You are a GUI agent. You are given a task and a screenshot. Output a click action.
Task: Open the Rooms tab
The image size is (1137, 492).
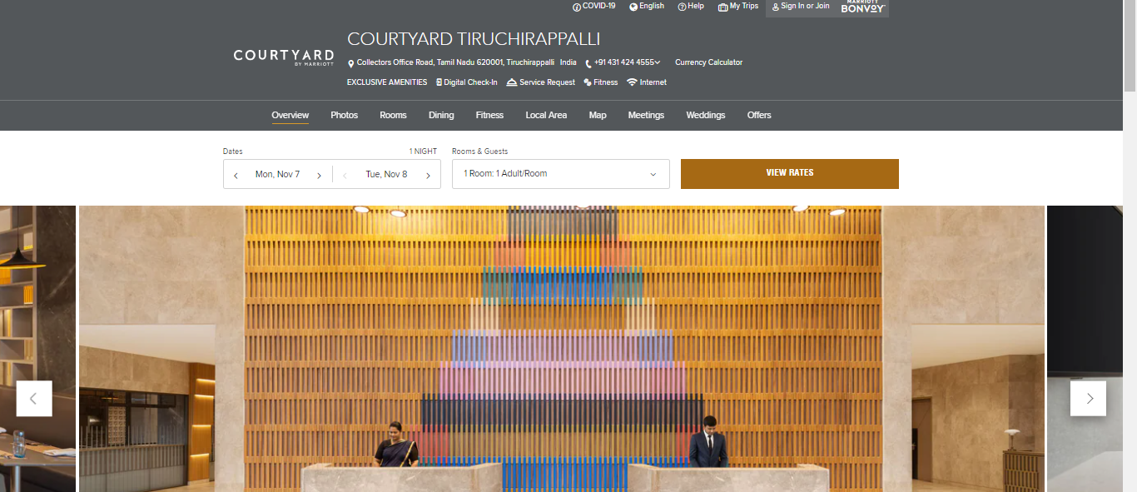tap(393, 115)
